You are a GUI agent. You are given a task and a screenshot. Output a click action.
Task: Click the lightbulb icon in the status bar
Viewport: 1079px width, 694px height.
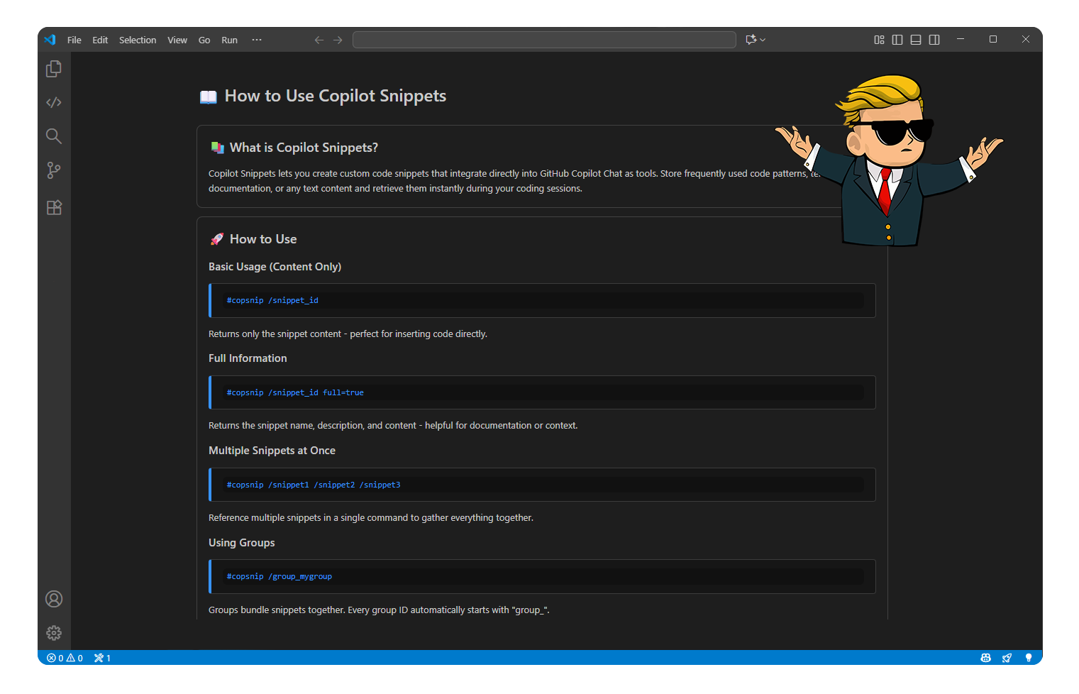(1029, 657)
